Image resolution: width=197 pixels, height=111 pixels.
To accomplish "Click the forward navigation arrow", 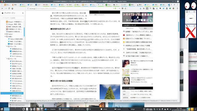I will tap(6, 8).
